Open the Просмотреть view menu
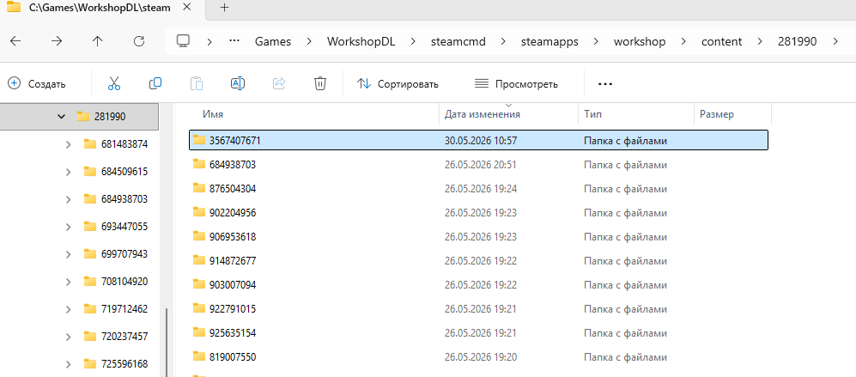The width and height of the screenshot is (856, 377). pyautogui.click(x=516, y=84)
